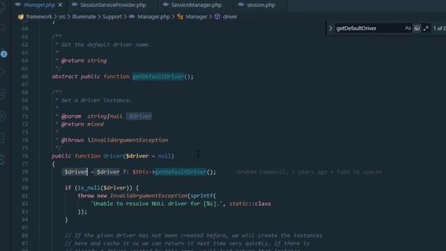
Task: Click '@return string' docblock annotation
Action: coord(84,61)
